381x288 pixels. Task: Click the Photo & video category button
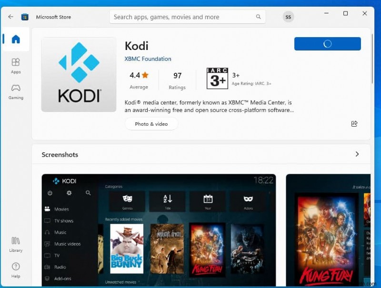click(x=151, y=123)
